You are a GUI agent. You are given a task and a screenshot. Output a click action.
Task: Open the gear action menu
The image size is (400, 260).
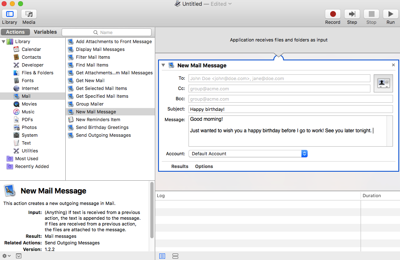point(6,255)
